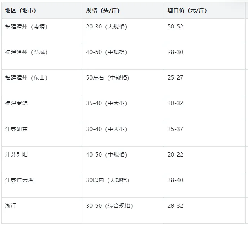Viewport: 248px width, 225px height.
Task: Select the 25-27 price cell
Action: click(x=175, y=78)
